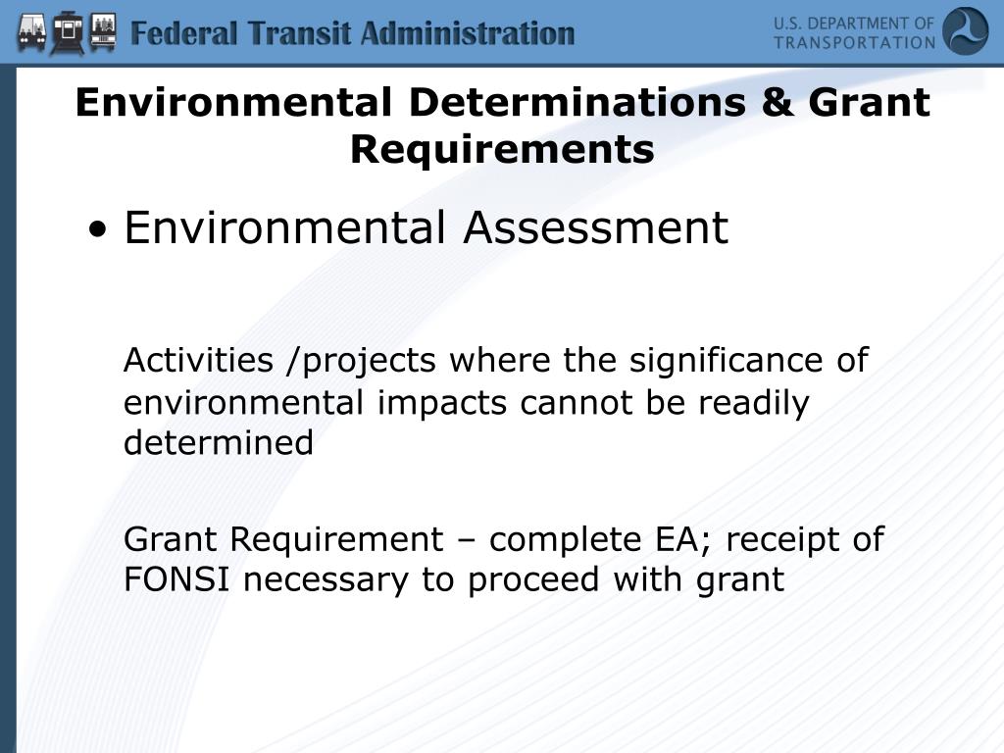
Task: Click the line 'Activities /projects where the significance of'
Action: tap(495, 361)
